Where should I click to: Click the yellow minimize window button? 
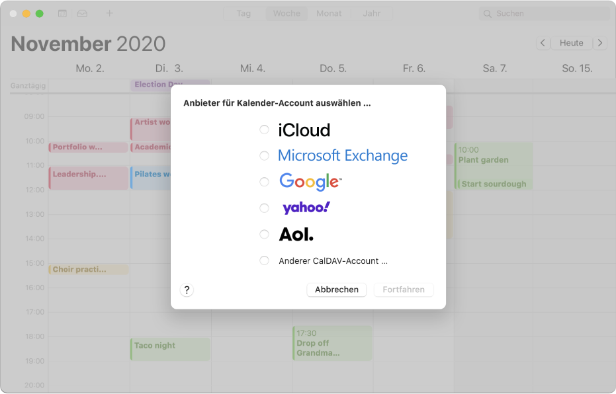point(26,14)
